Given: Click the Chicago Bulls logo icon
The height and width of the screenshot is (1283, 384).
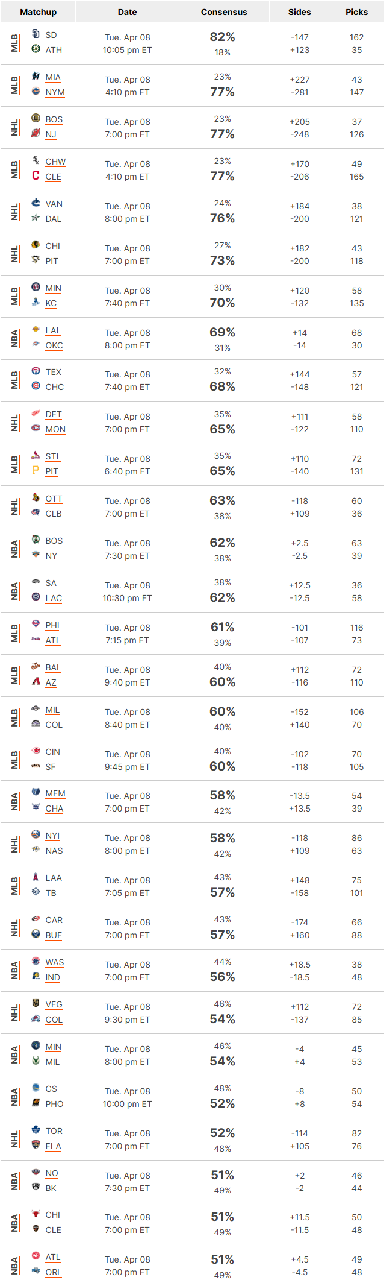Looking at the screenshot, I should pyautogui.click(x=36, y=1214).
